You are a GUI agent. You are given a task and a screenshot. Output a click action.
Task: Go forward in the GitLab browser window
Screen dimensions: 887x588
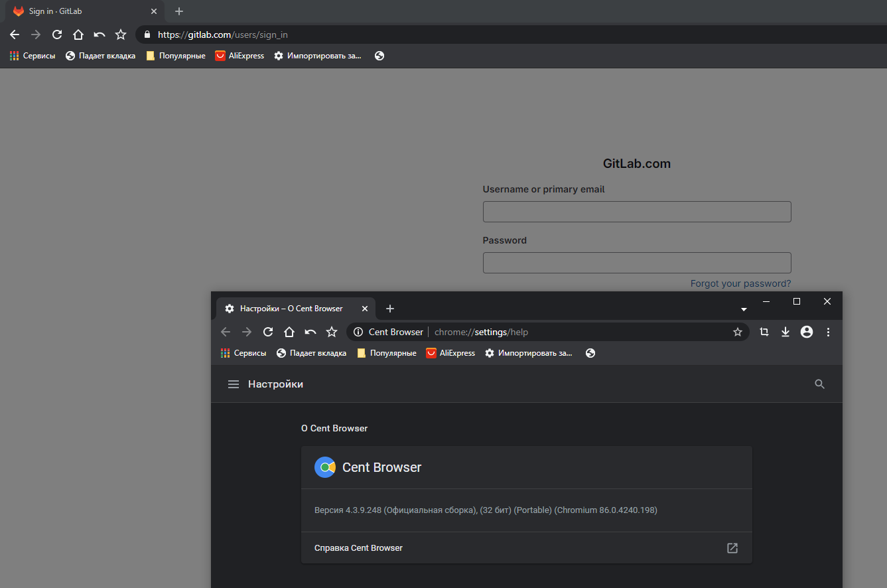36,35
